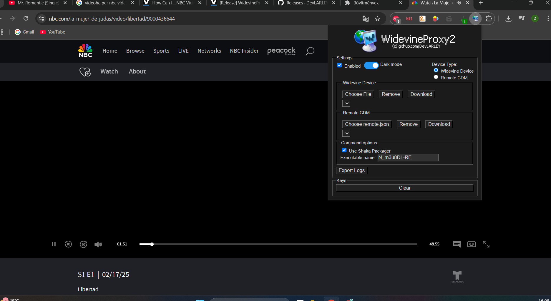Switch to Releases DevLARLEY GitHub tab
This screenshot has height=301, width=551.
306,3
